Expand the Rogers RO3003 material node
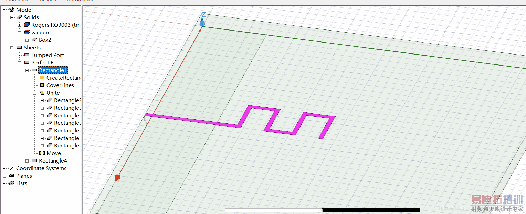The width and height of the screenshot is (526, 214). (20, 25)
